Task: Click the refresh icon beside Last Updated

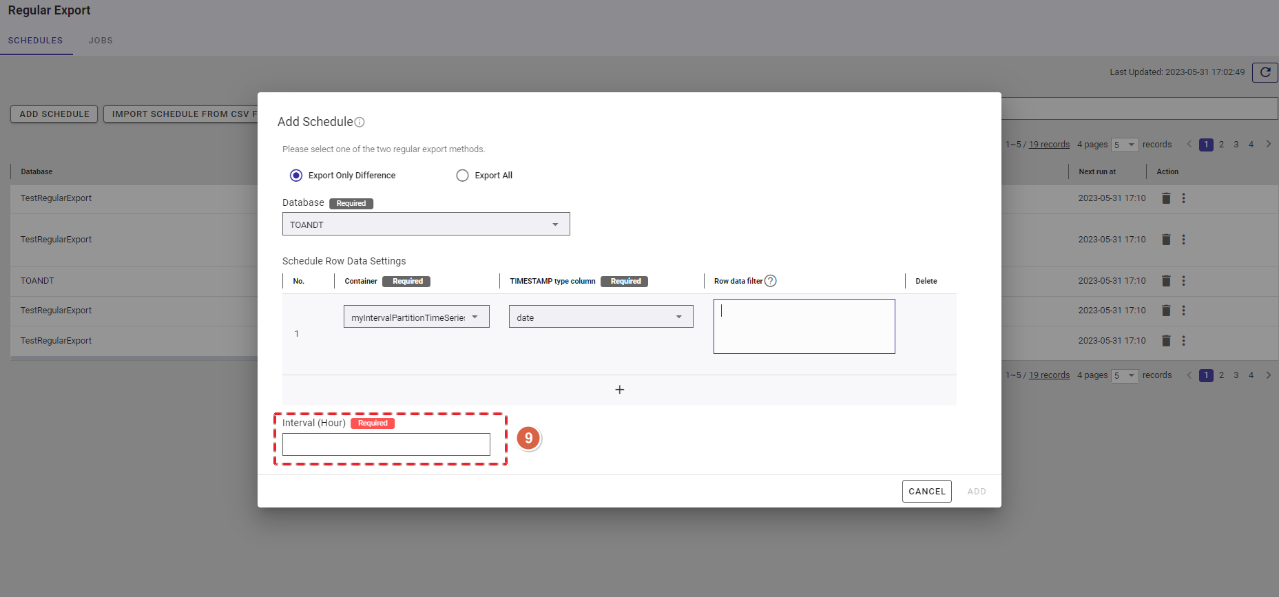Action: tap(1265, 72)
